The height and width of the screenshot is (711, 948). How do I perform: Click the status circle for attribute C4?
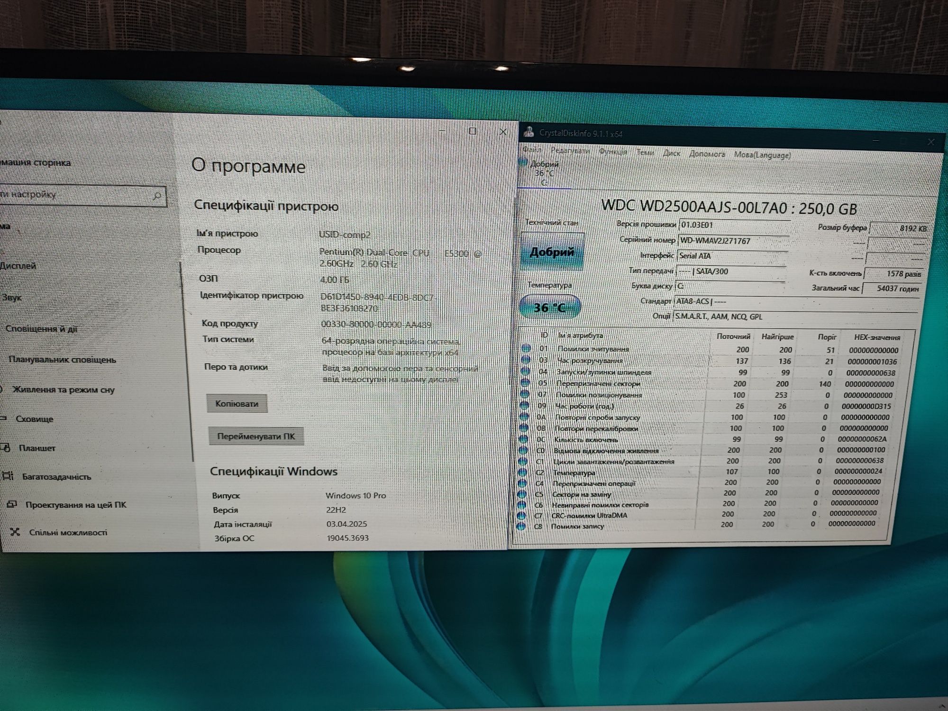point(522,483)
